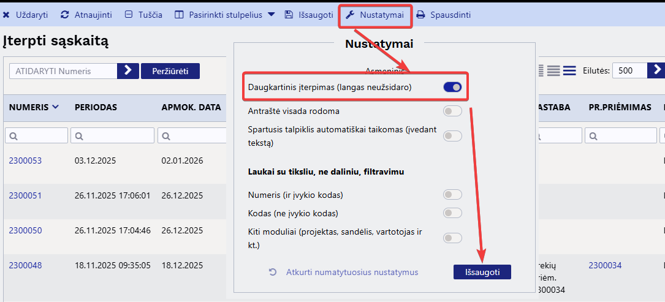Screen dimensions: 665x302
Task: Click the PERIODAS column header
Action: coord(96,107)
